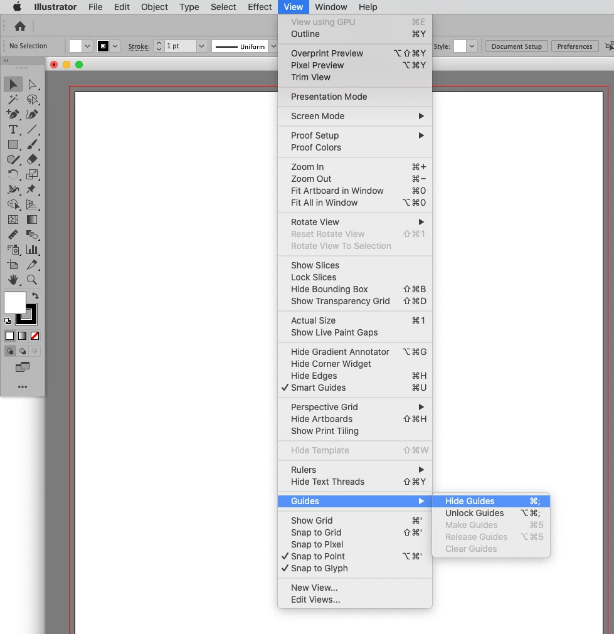Screen dimensions: 614x634
Task: Open Style dropdown arrow
Action: click(x=472, y=46)
